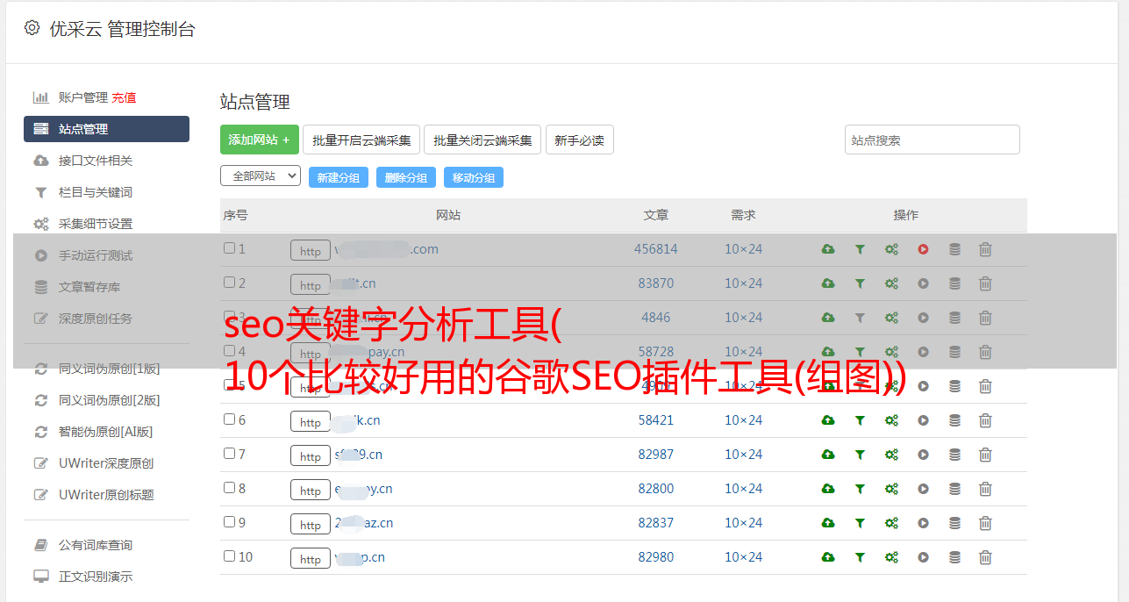This screenshot has width=1129, height=602.
Task: Open the filter icon for site row 6
Action: pos(860,420)
